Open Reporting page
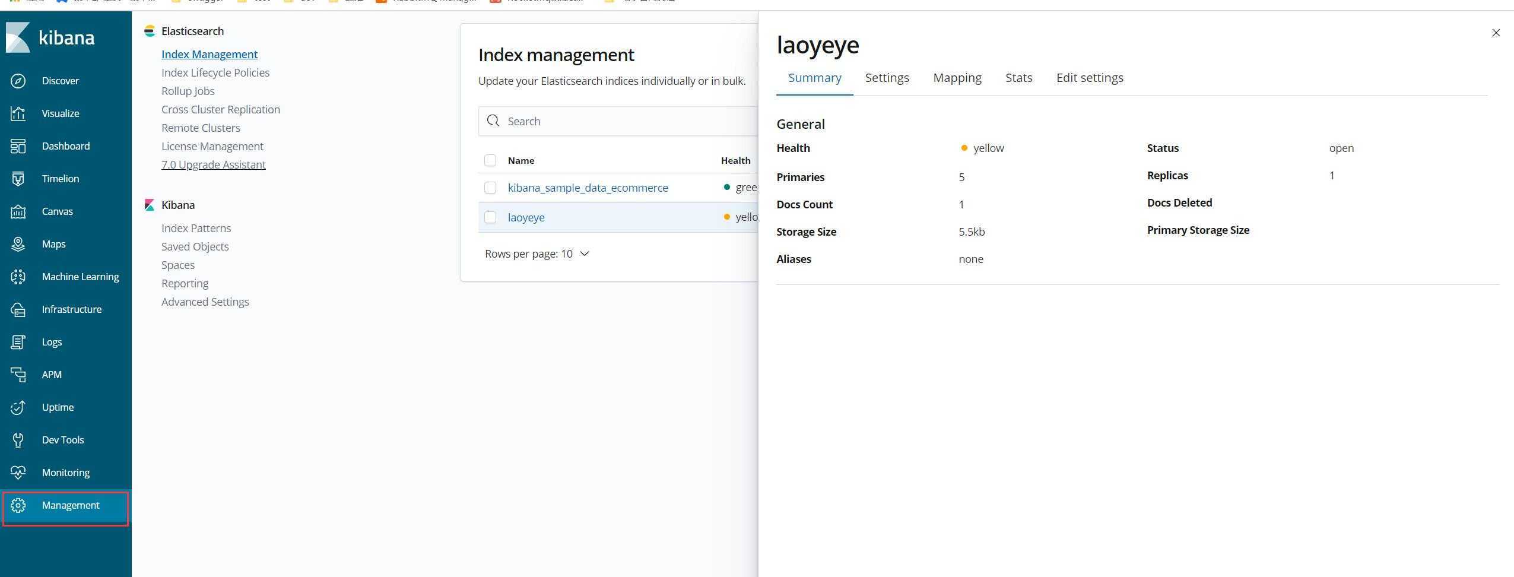1514x577 pixels. click(185, 283)
